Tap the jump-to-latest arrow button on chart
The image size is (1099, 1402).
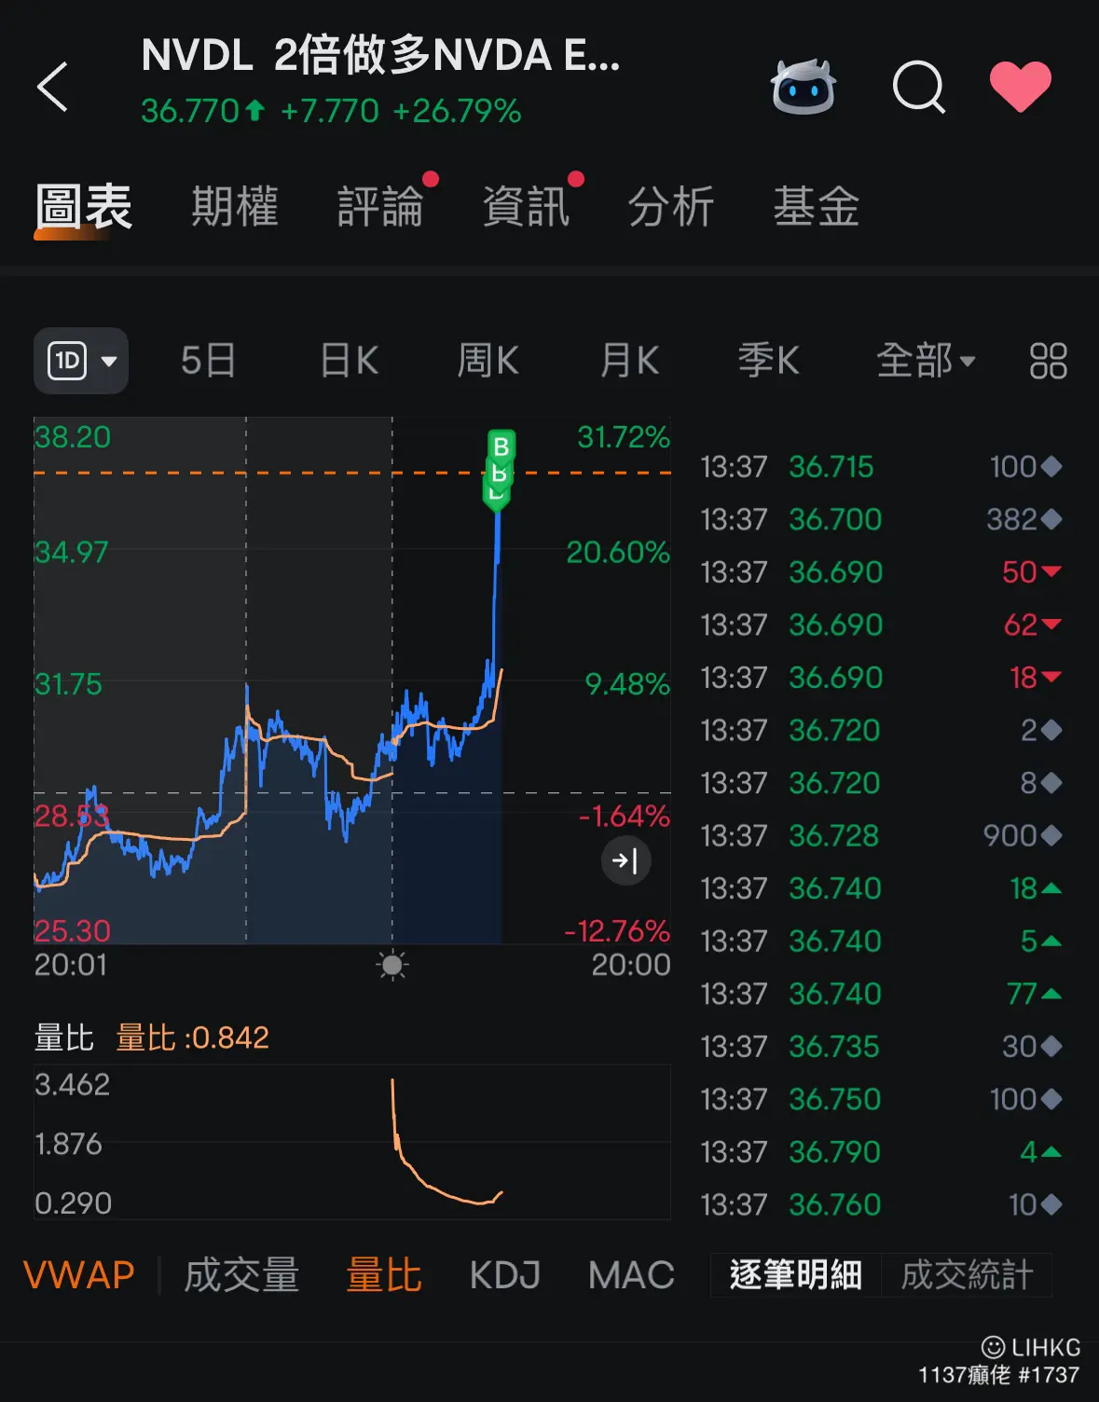tap(625, 860)
